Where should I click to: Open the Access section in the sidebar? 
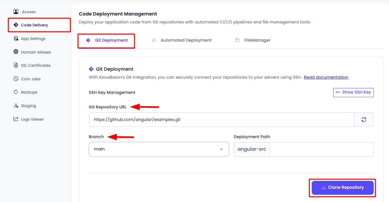(x=30, y=12)
